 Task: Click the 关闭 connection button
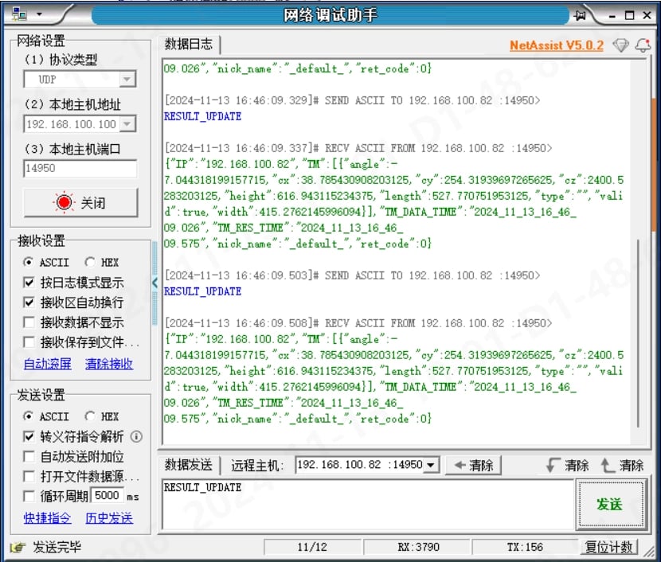[80, 203]
